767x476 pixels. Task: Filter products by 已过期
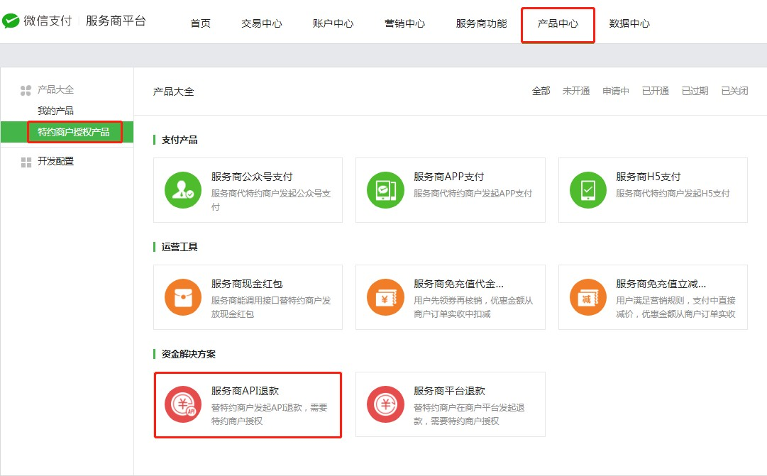click(695, 91)
